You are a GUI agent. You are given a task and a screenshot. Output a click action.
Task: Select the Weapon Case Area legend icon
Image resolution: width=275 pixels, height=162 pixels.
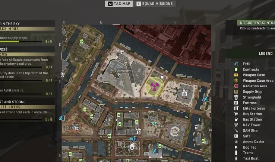(x=236, y=81)
